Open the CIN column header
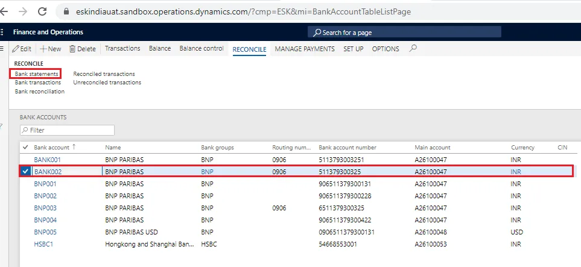The image size is (581, 267). [562, 148]
